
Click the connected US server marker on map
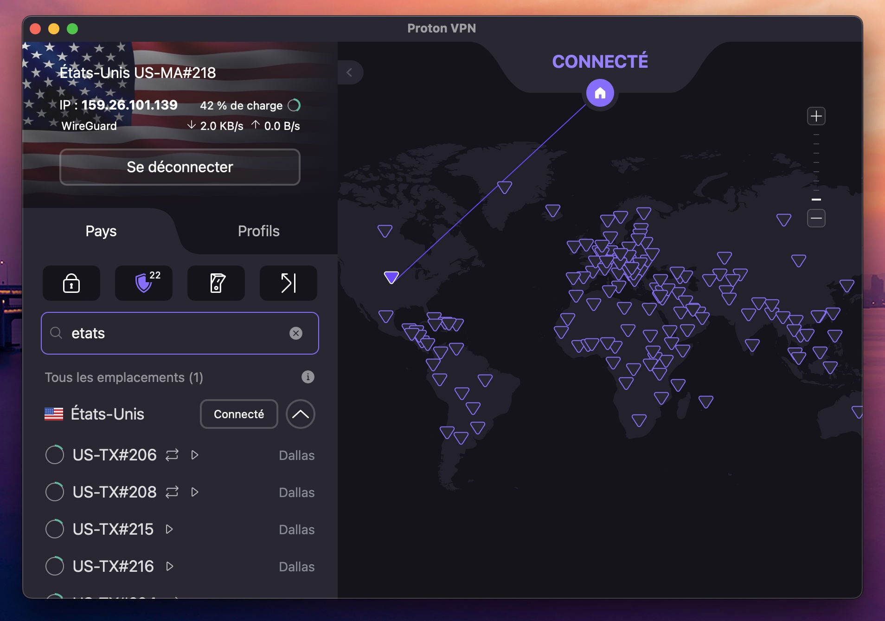pyautogui.click(x=391, y=278)
